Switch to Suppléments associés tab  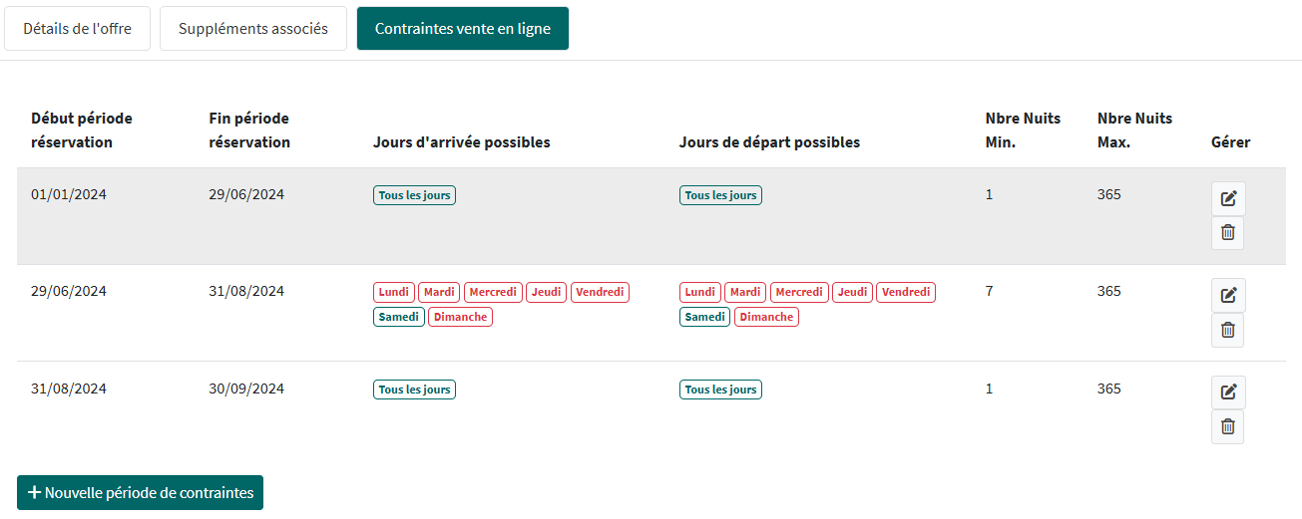coord(253,29)
